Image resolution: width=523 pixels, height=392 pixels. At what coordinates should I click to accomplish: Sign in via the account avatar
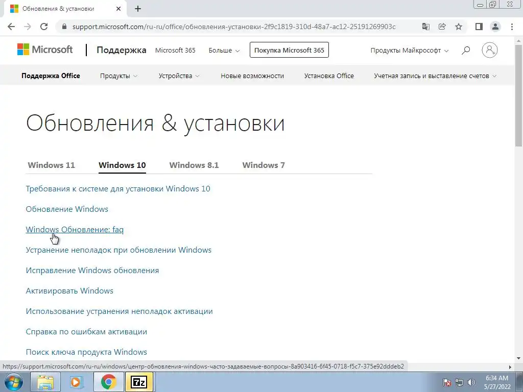tap(490, 51)
